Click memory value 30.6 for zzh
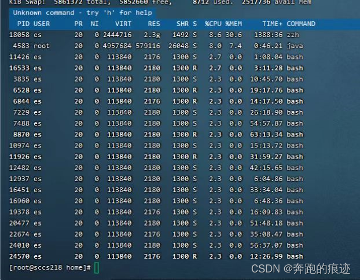 click(233, 35)
